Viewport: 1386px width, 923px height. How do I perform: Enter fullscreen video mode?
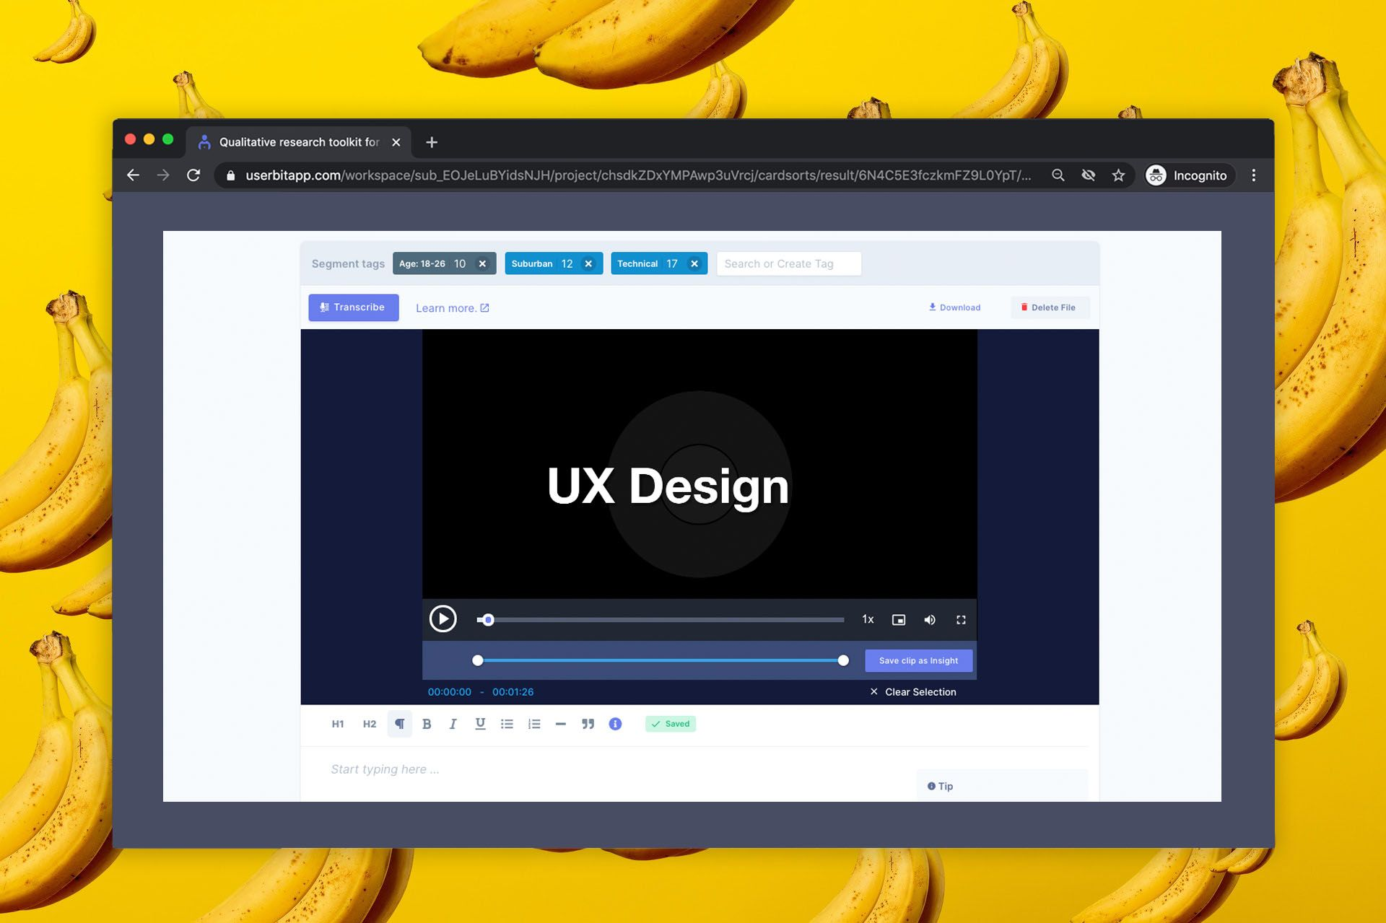coord(961,620)
